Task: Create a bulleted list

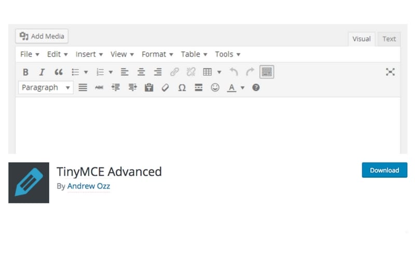Action: [x=75, y=72]
